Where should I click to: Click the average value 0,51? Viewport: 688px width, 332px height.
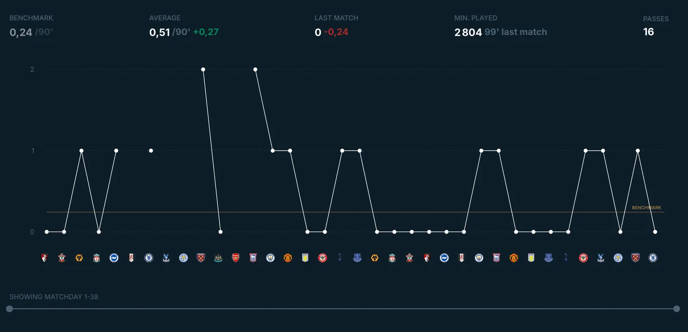tap(160, 32)
